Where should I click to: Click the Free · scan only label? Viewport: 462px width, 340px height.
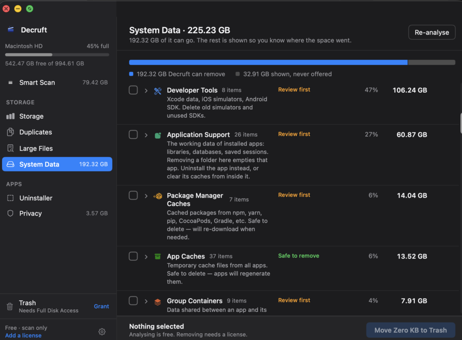[26, 328]
